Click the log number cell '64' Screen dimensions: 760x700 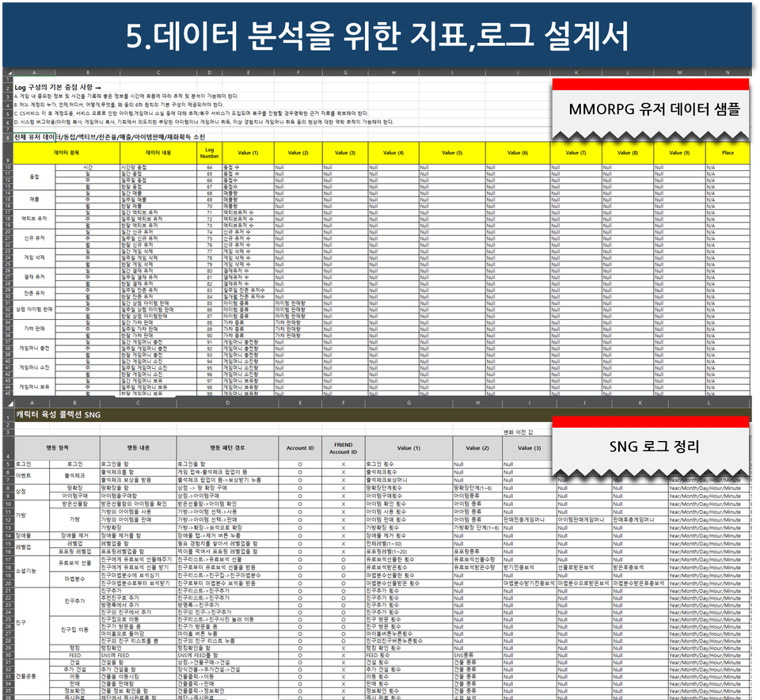[209, 167]
